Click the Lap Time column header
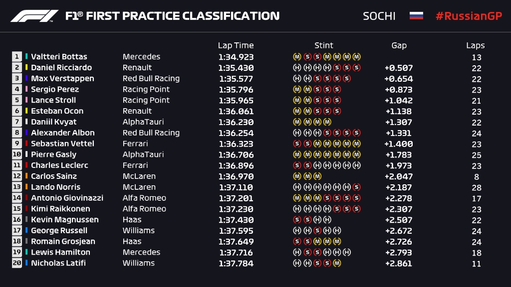The image size is (511, 287). tap(236, 45)
